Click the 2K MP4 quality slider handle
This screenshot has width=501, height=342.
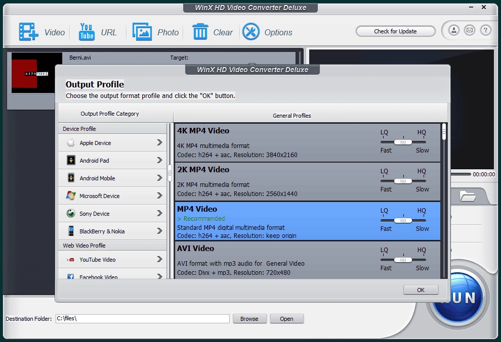(403, 181)
